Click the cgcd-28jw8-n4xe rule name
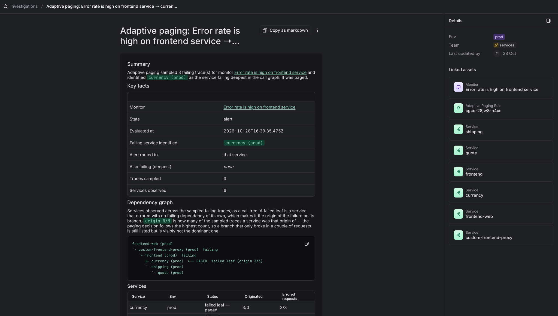This screenshot has width=558, height=316. click(x=483, y=111)
